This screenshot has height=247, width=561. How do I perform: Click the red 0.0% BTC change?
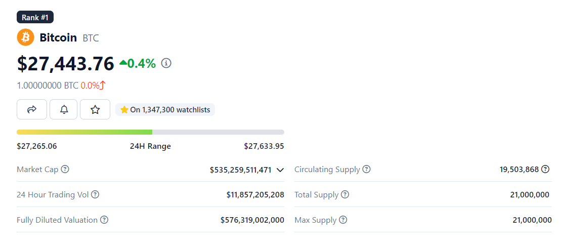tap(90, 86)
